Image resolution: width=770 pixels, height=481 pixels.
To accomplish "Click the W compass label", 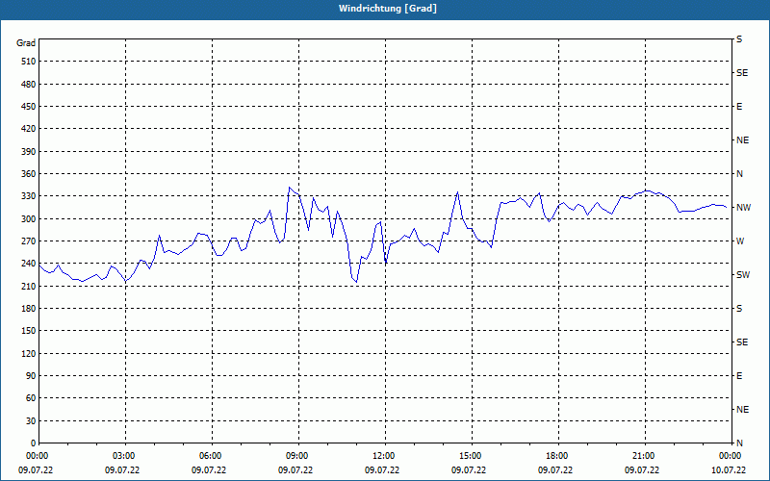I will (740, 241).
